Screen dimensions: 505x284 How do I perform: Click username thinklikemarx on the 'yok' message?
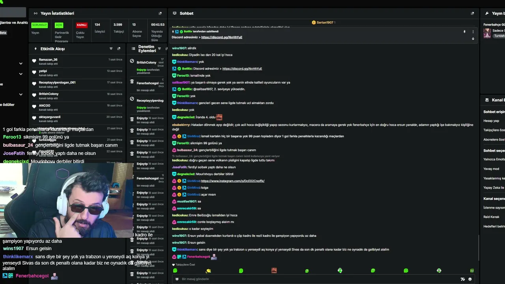[x=187, y=62]
